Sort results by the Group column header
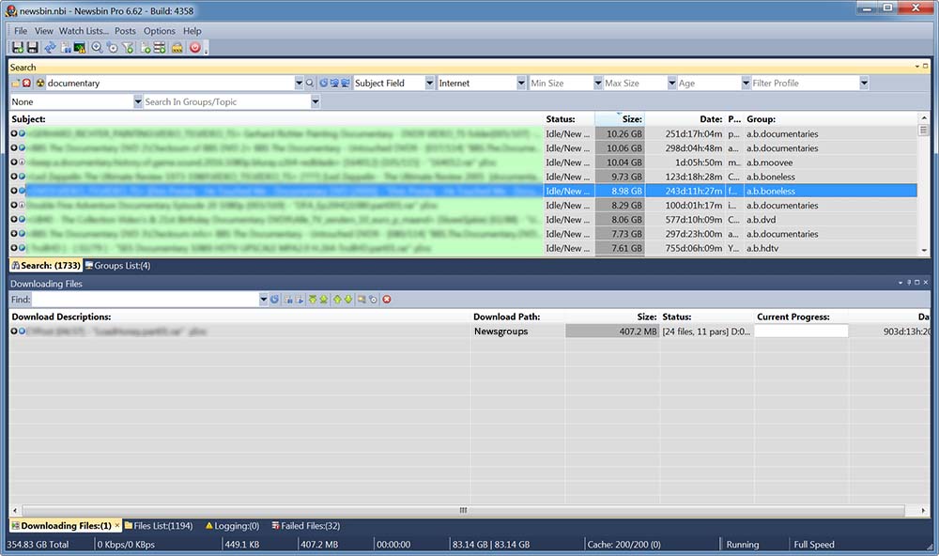 [x=831, y=118]
